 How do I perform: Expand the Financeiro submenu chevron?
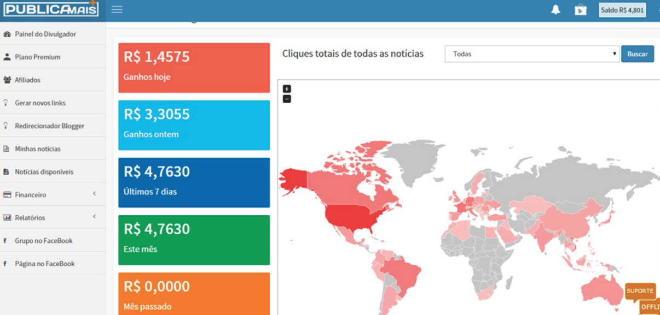pos(94,194)
